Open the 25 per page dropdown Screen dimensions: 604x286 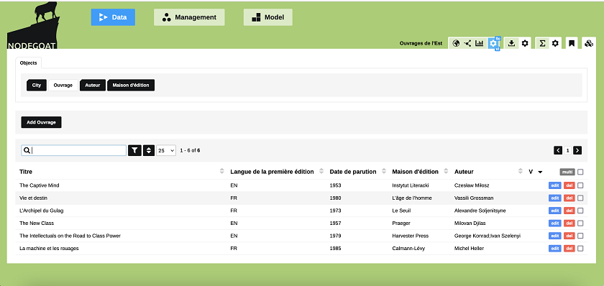coord(166,150)
